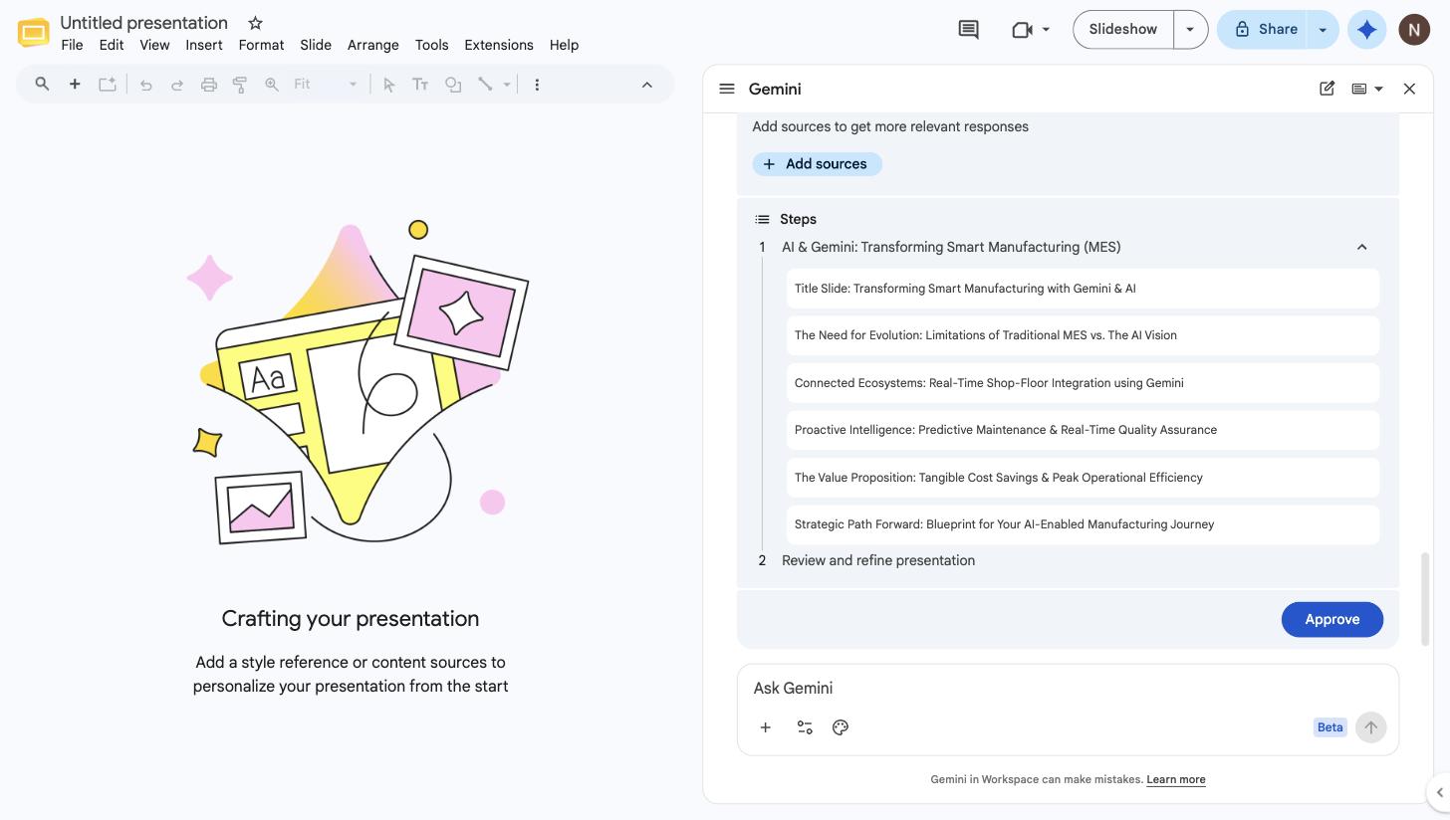The height and width of the screenshot is (820, 1450).
Task: Open the Help menu
Action: 564,45
